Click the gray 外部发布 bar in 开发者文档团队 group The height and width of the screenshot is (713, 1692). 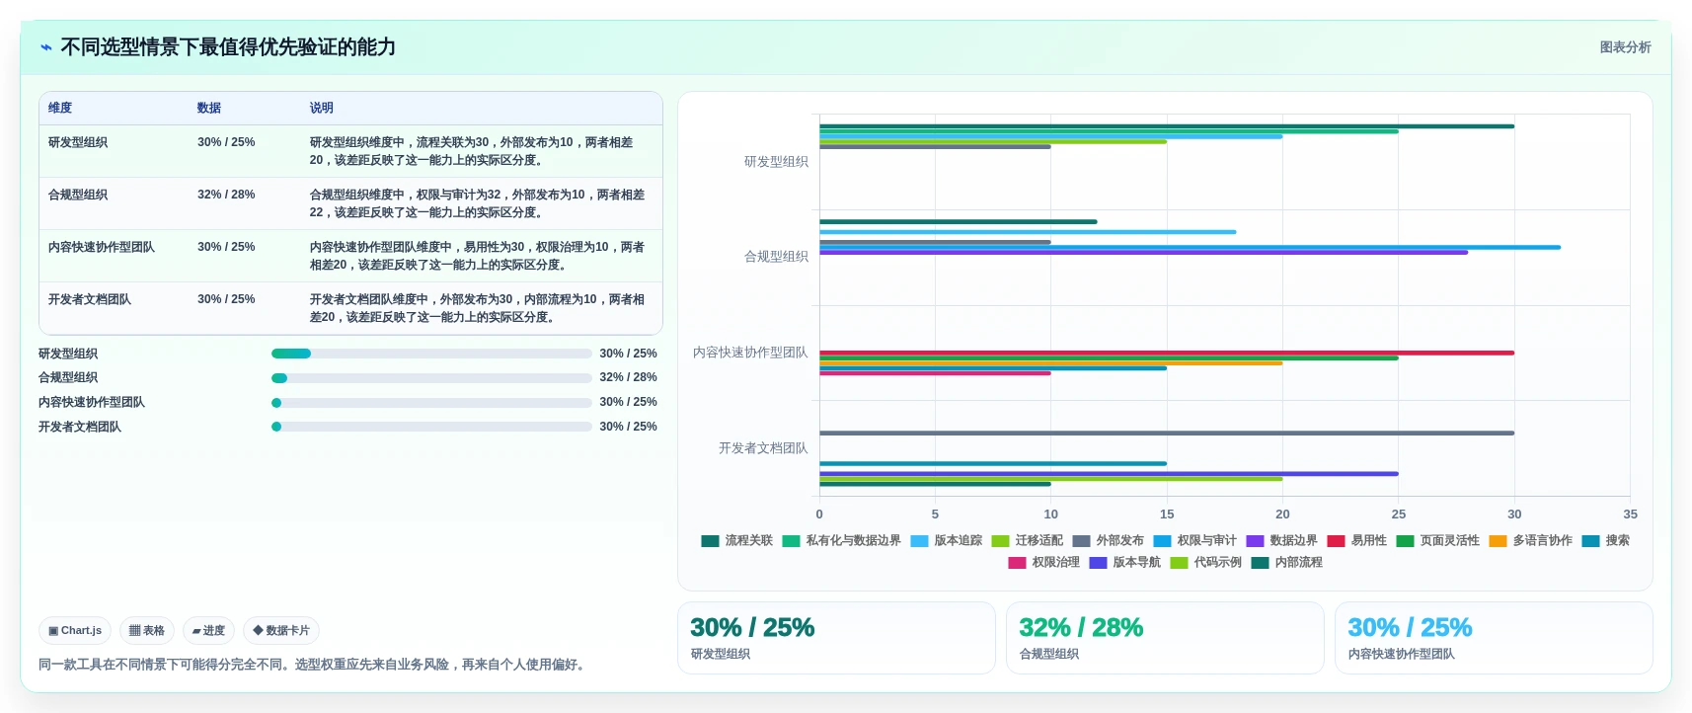pos(1167,433)
